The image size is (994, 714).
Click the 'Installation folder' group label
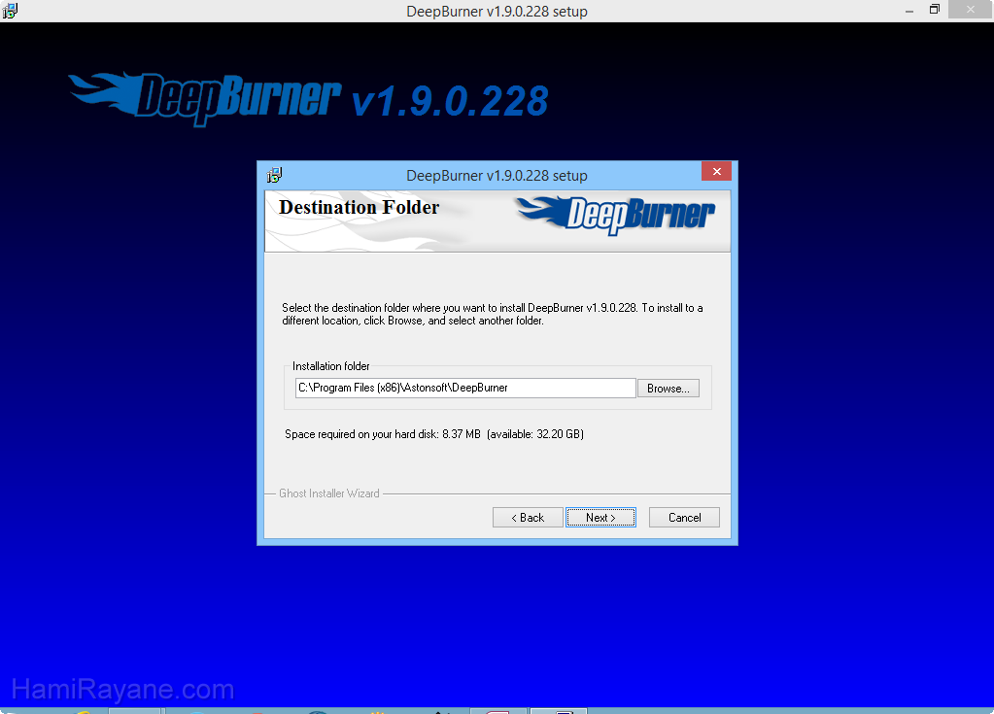coord(331,366)
